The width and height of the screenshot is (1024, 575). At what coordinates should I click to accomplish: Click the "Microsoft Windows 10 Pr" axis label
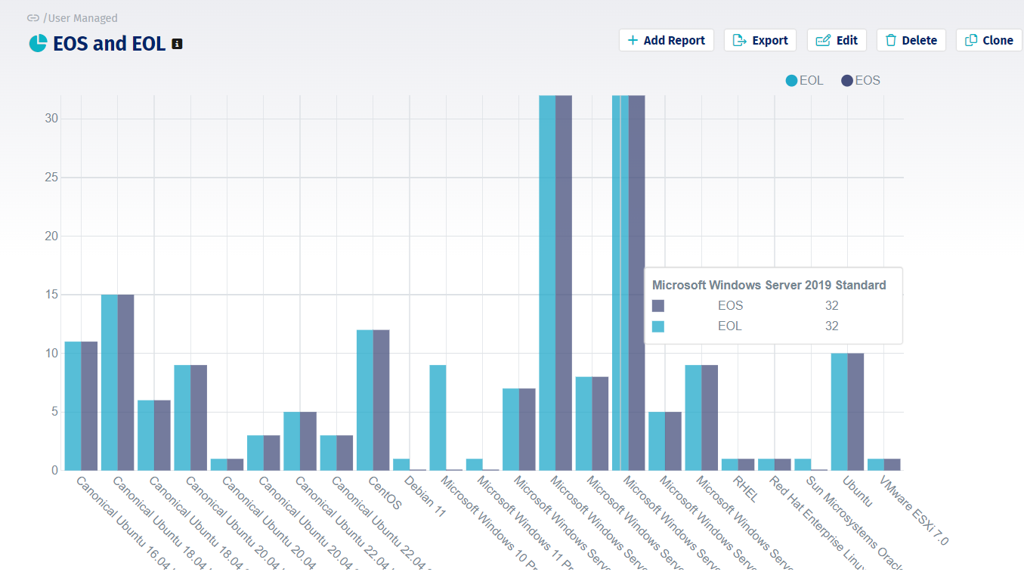487,524
